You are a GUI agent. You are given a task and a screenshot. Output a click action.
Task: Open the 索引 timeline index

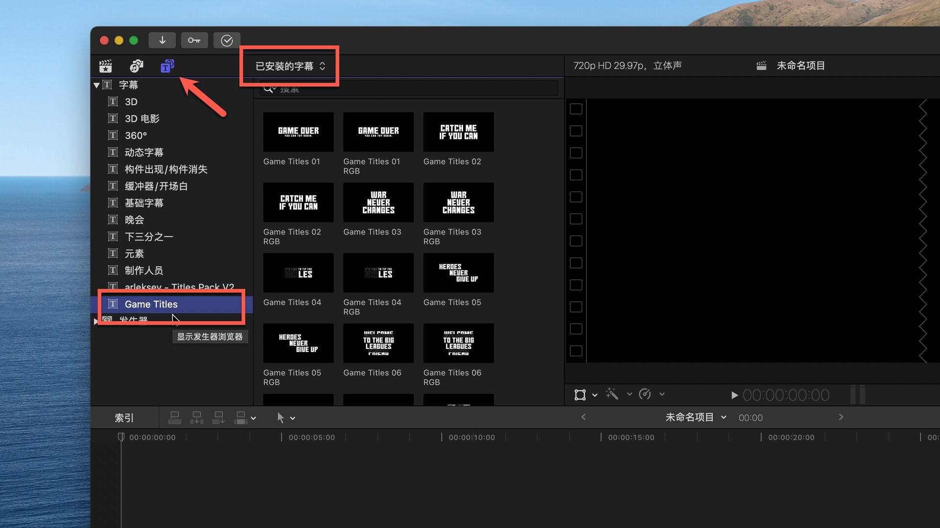click(x=124, y=418)
